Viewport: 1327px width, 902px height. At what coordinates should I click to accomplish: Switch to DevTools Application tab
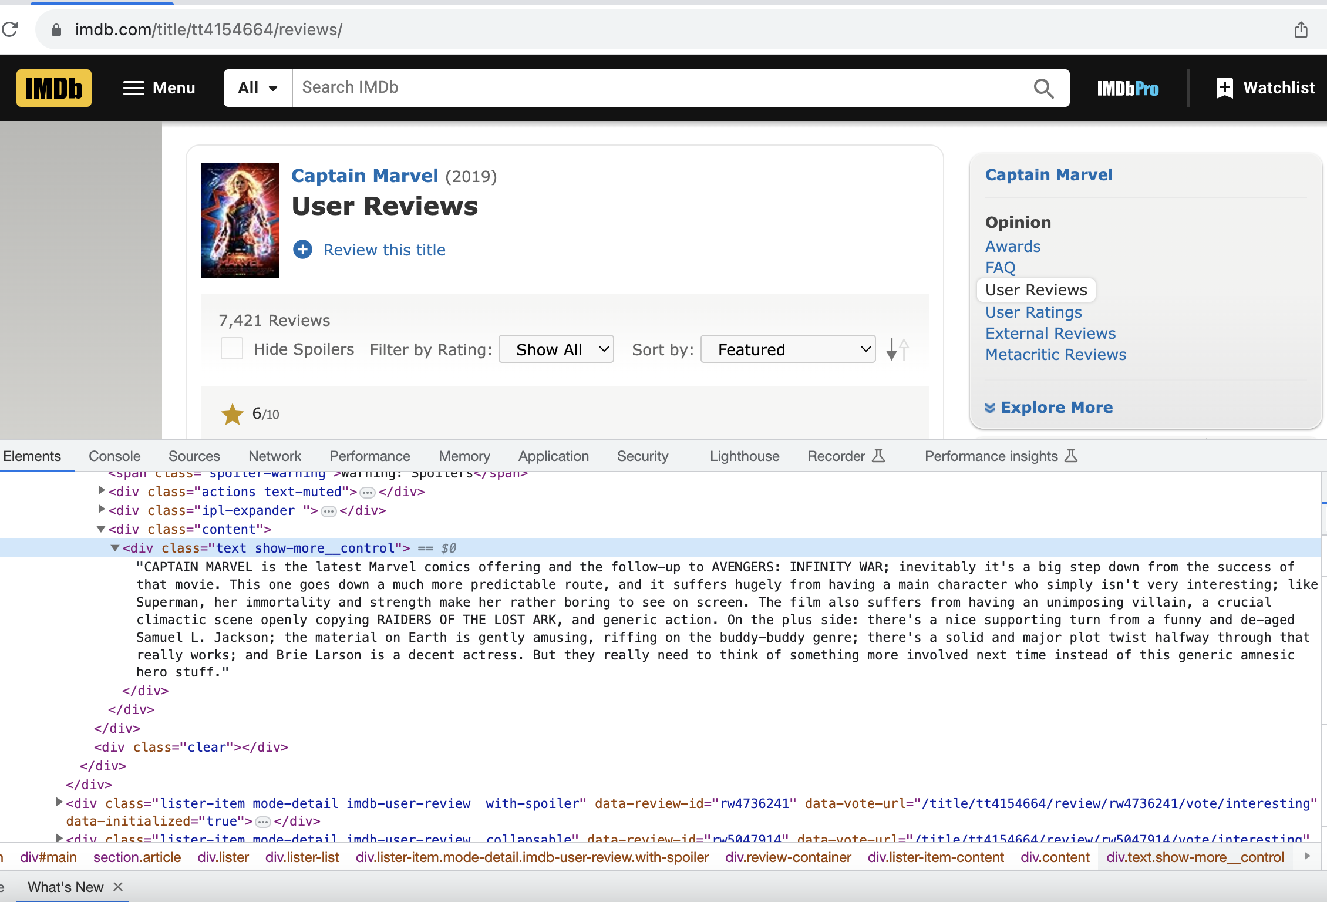pyautogui.click(x=554, y=456)
